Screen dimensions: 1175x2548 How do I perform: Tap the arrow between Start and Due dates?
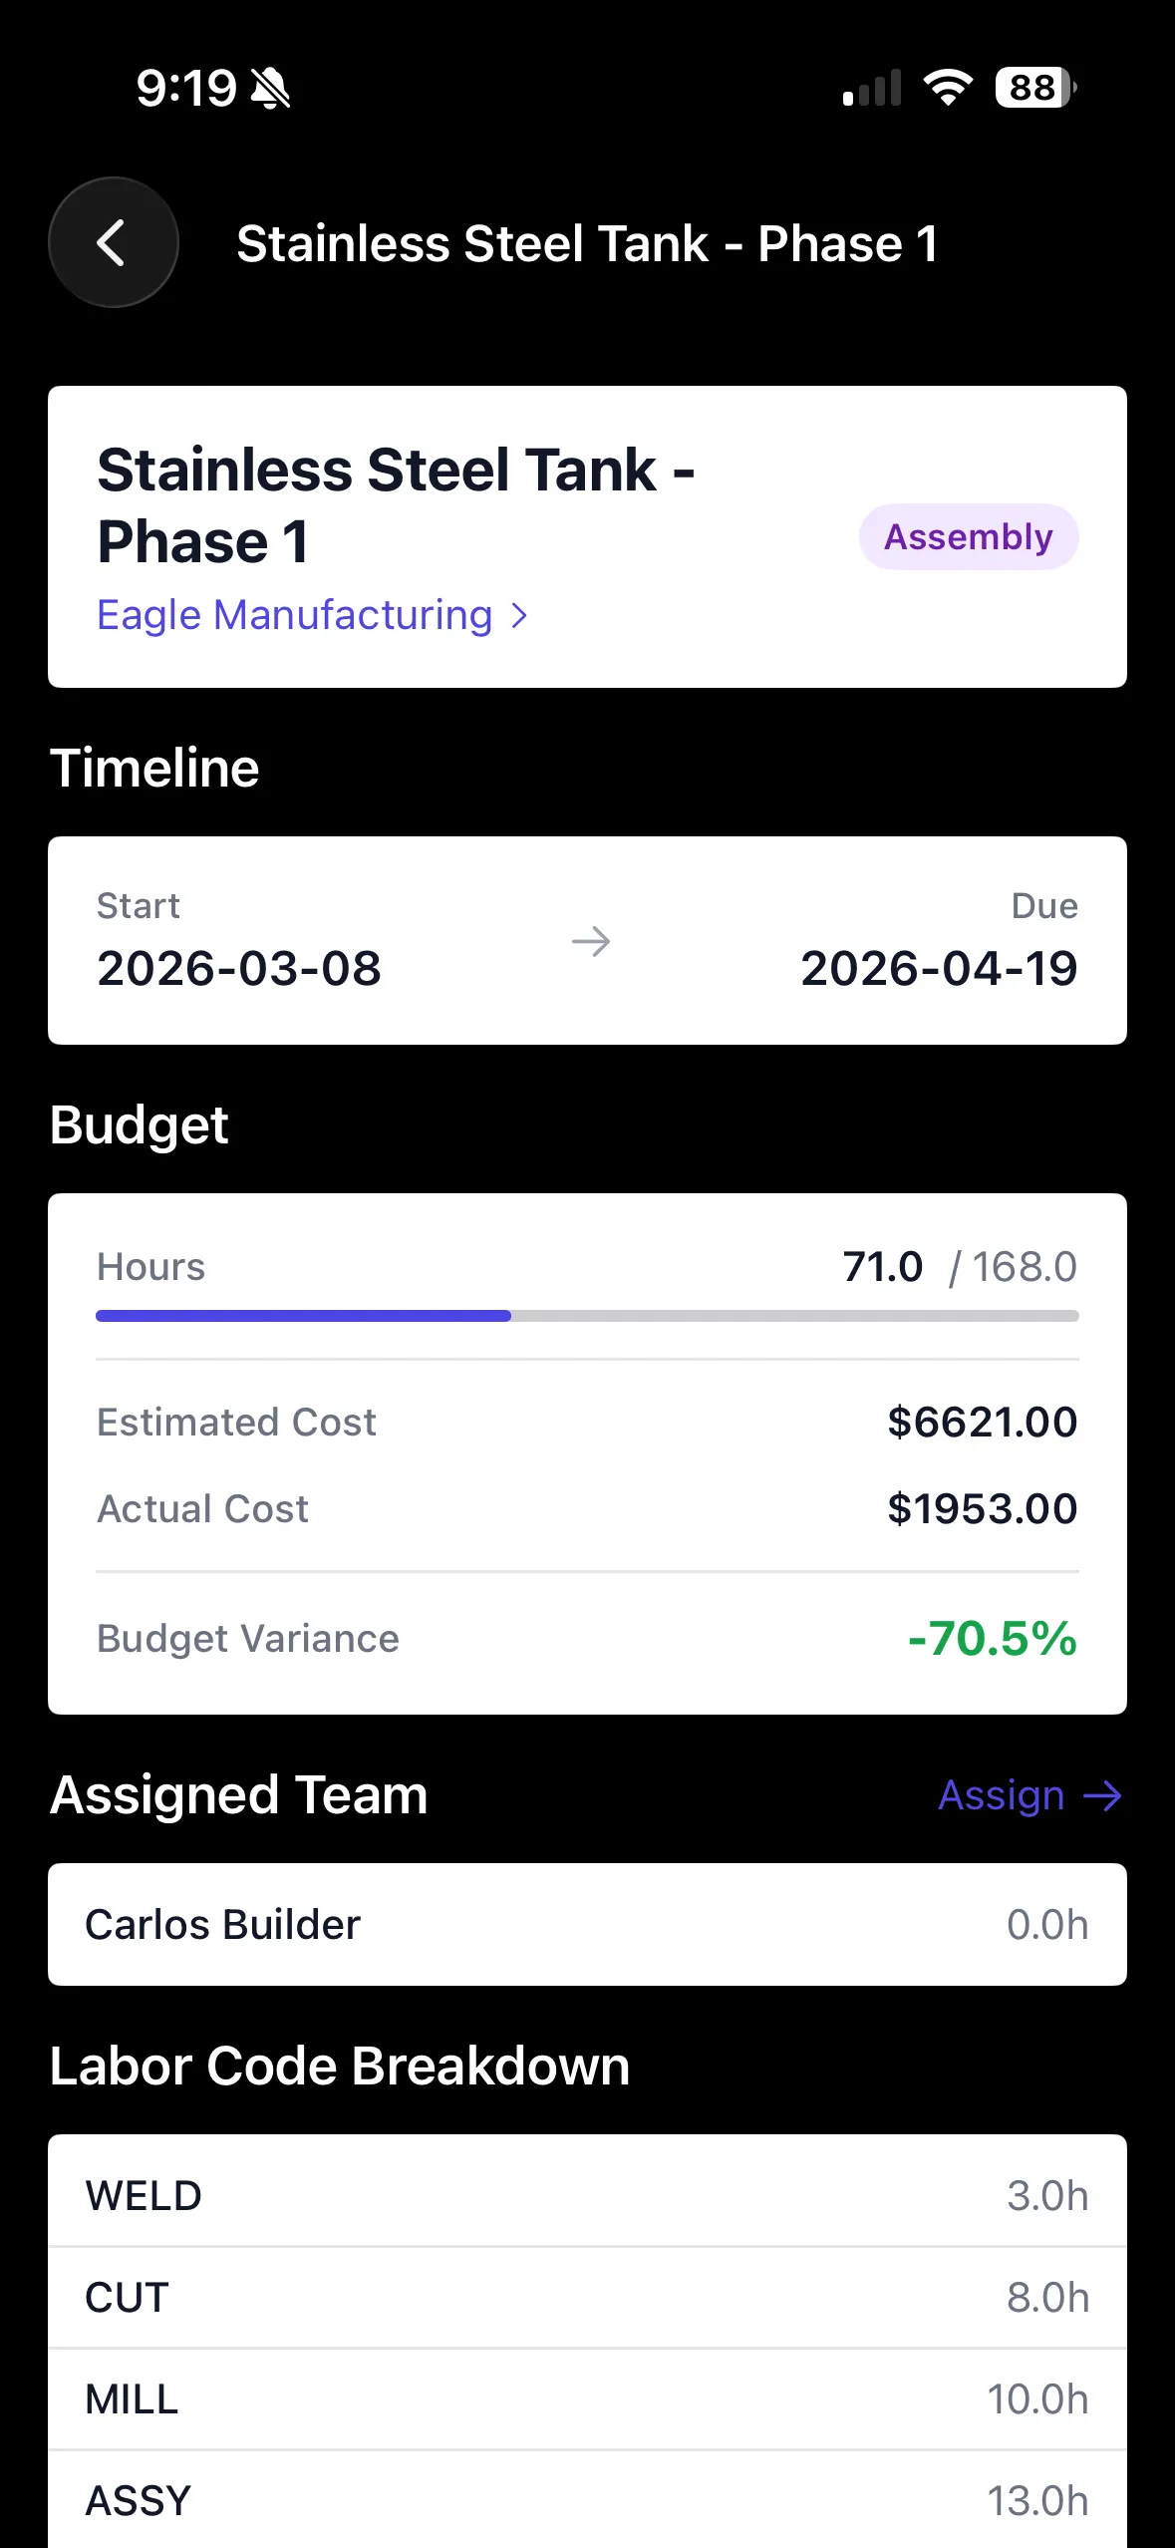click(591, 941)
